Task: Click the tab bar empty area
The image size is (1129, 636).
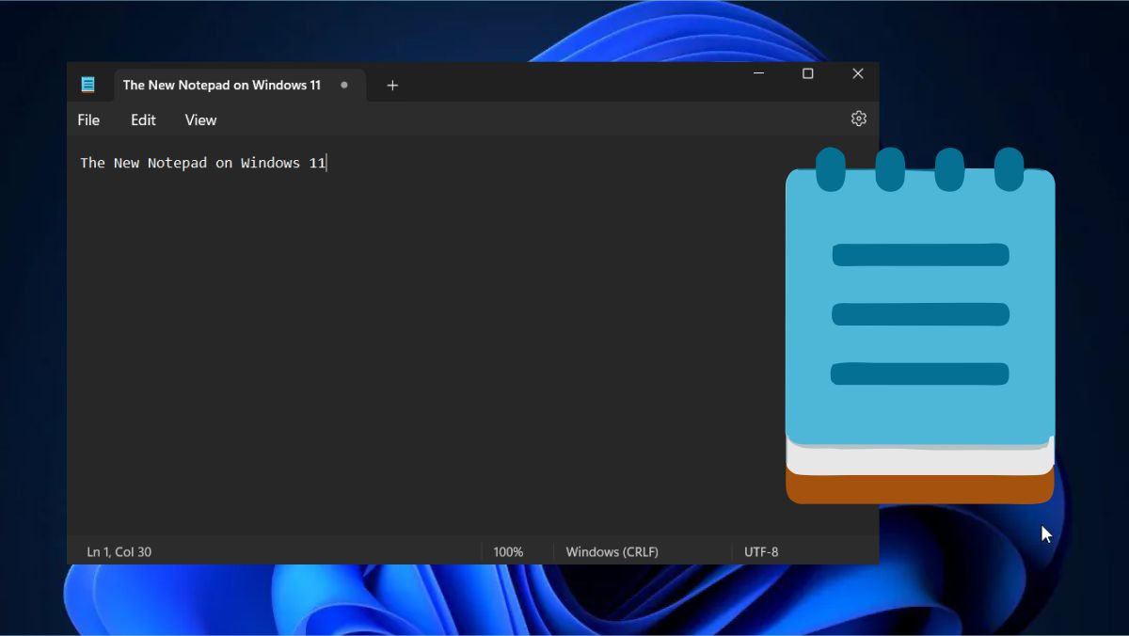Action: (564, 85)
